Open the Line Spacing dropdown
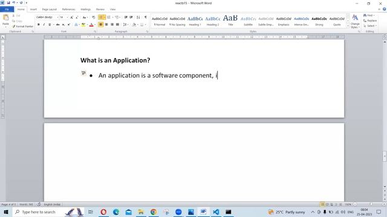Viewport: 387px width, 217px height. (x=125, y=25)
